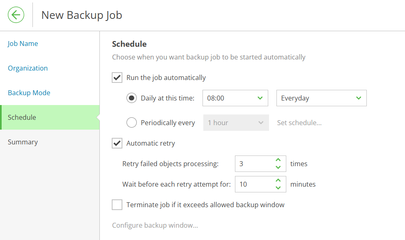Open the 08:00 time dropdown
405x240 pixels.
[235, 98]
